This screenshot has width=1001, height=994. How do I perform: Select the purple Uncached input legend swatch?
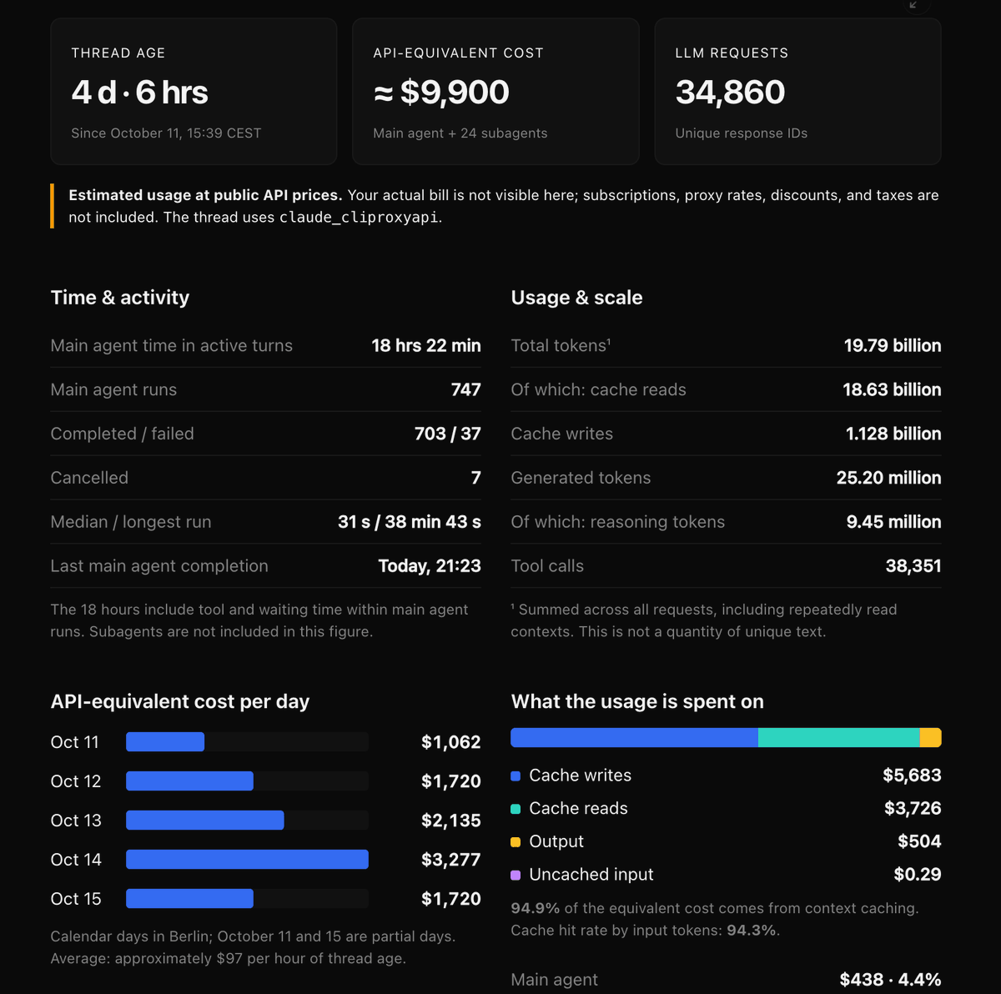(516, 875)
